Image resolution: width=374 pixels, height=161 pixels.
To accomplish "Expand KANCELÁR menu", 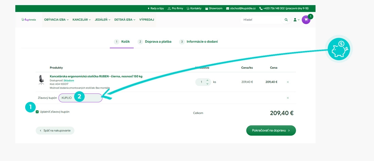I will pos(82,20).
